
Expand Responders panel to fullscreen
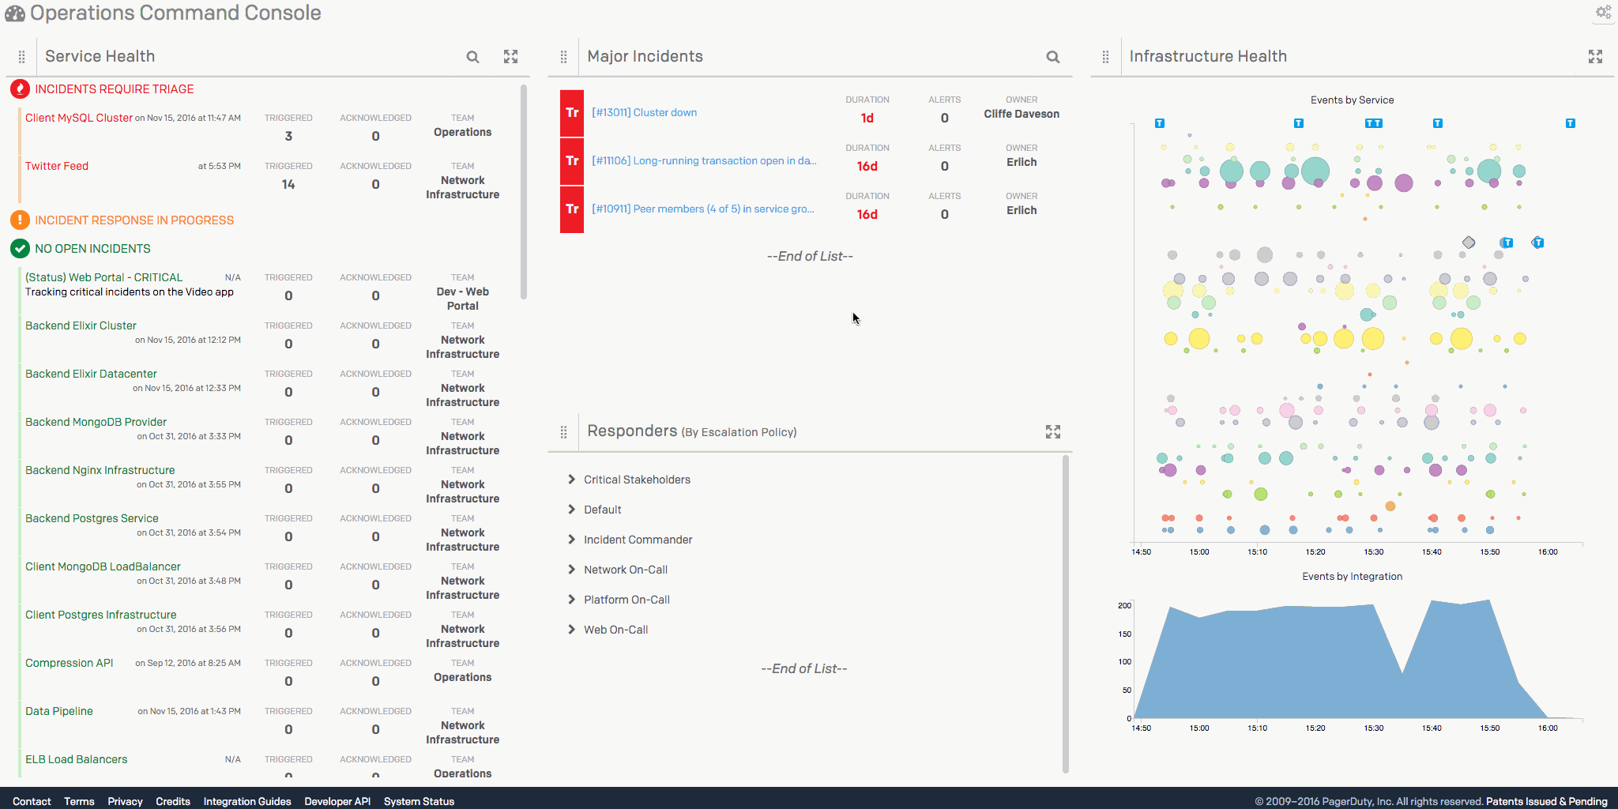[x=1052, y=432]
